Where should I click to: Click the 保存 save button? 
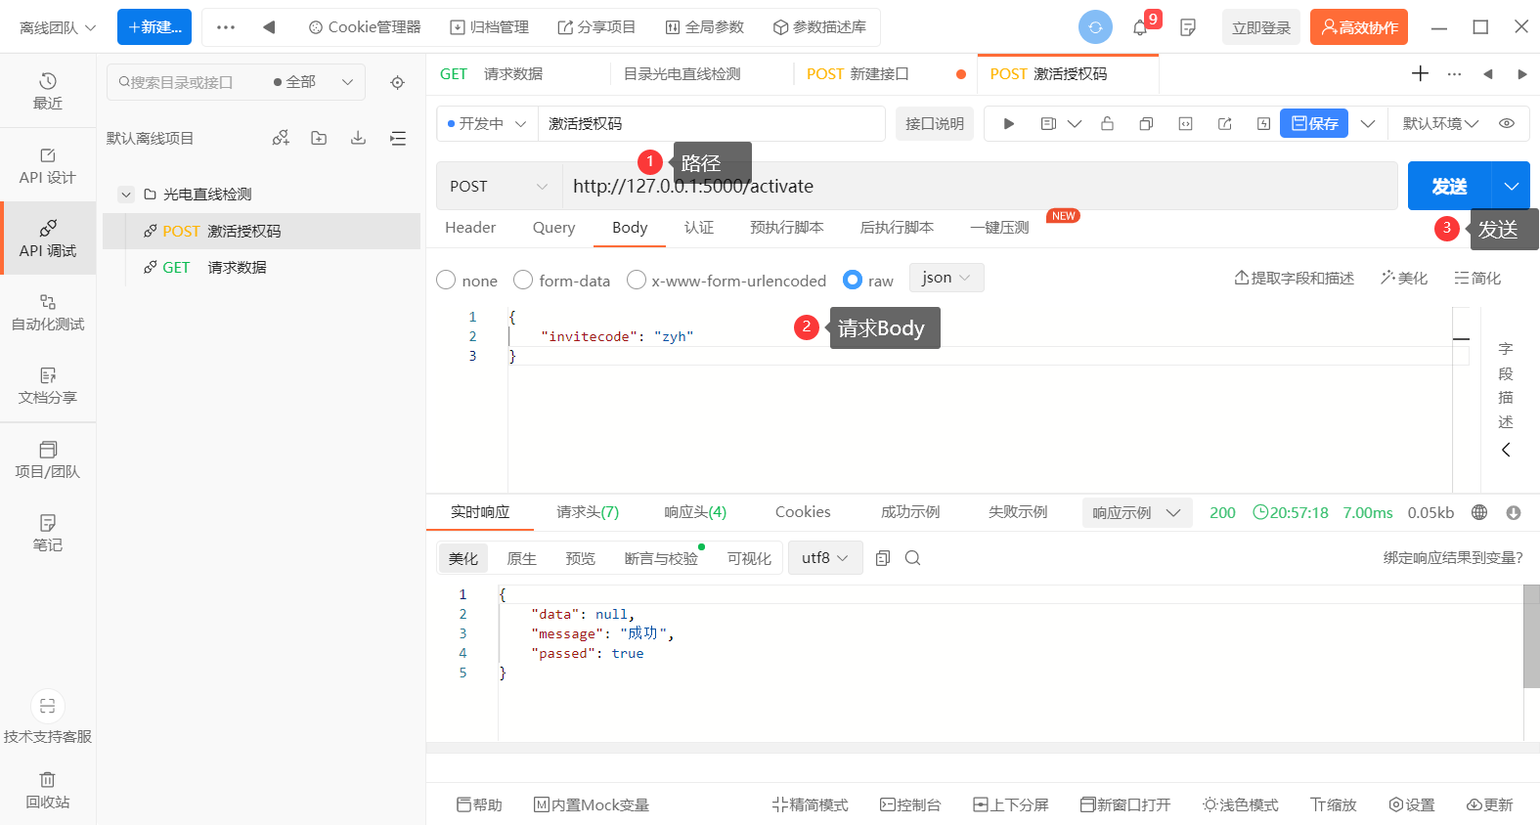click(x=1314, y=123)
